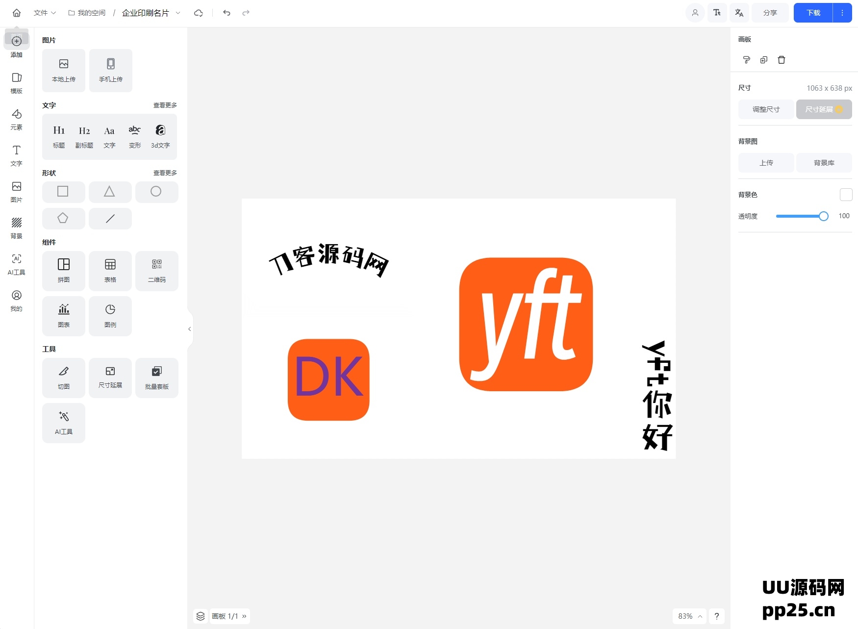The height and width of the screenshot is (629, 858).
Task: Collapse the left panel with chevron
Action: pyautogui.click(x=189, y=329)
